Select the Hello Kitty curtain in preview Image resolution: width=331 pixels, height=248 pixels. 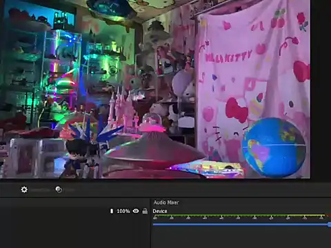pyautogui.click(x=253, y=87)
